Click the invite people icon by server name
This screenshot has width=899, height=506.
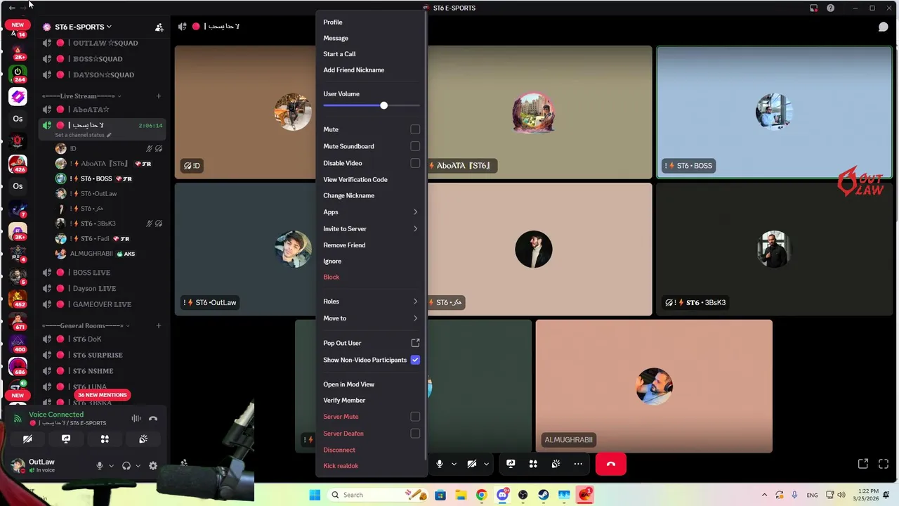[159, 27]
